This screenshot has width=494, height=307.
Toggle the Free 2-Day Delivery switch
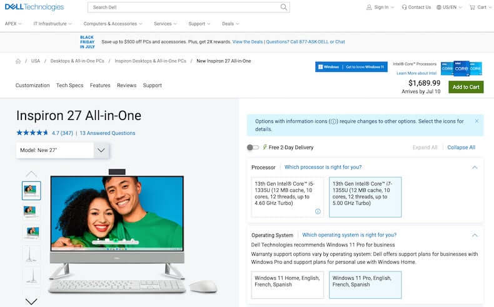tap(253, 148)
